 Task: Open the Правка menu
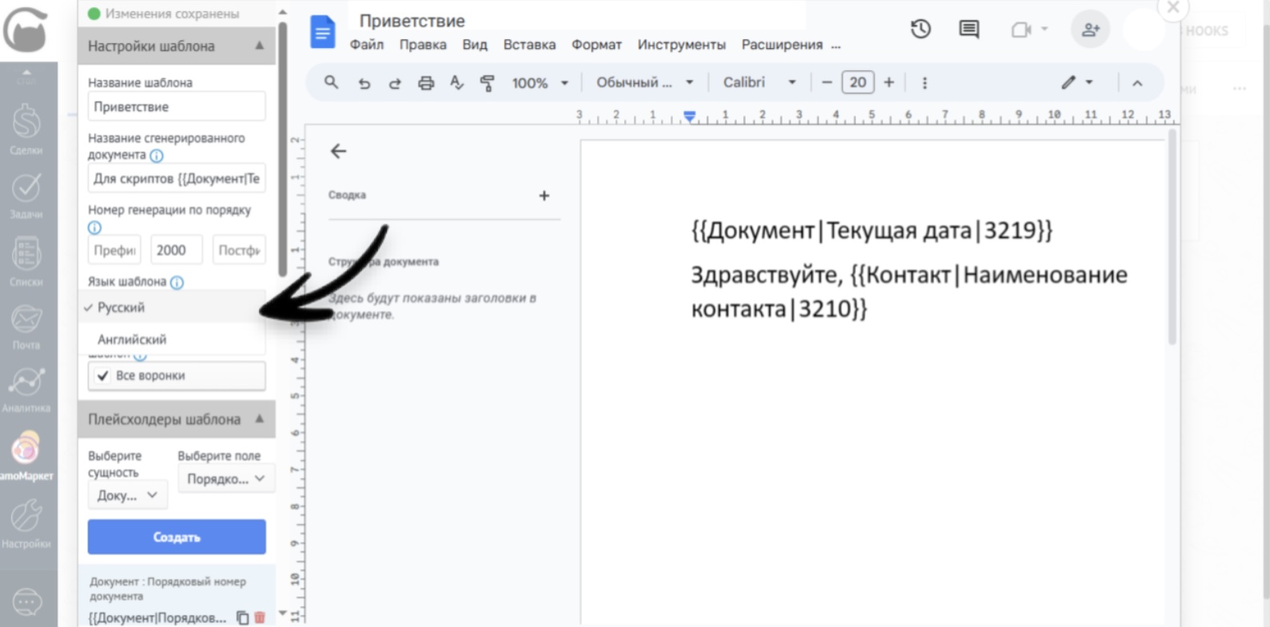pos(423,45)
